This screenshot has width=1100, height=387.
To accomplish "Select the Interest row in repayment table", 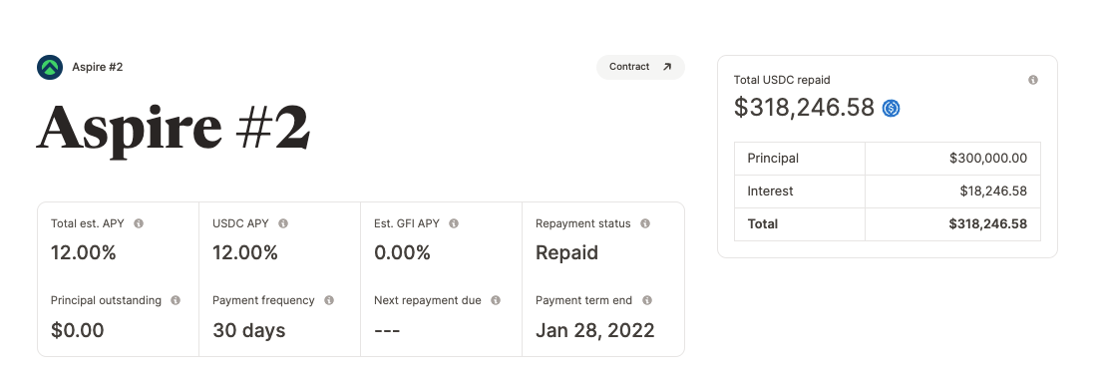I will click(888, 192).
